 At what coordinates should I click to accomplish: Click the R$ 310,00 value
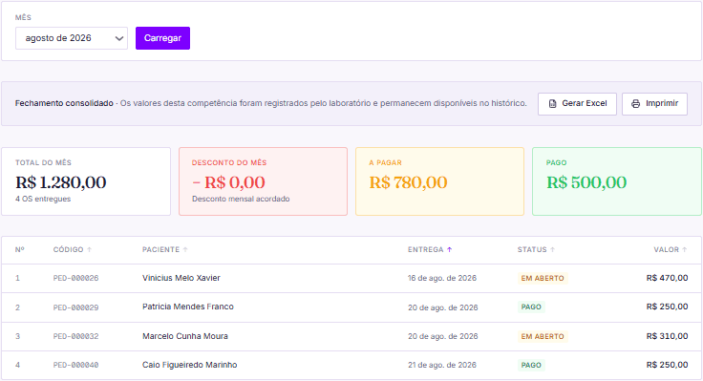pos(667,336)
